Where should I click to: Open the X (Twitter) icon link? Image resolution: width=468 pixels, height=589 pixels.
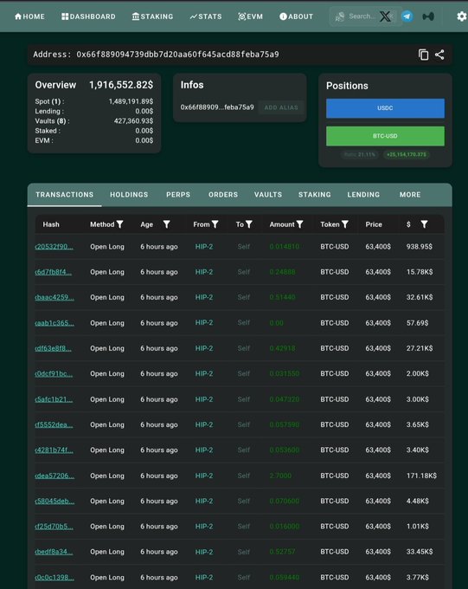pos(385,16)
